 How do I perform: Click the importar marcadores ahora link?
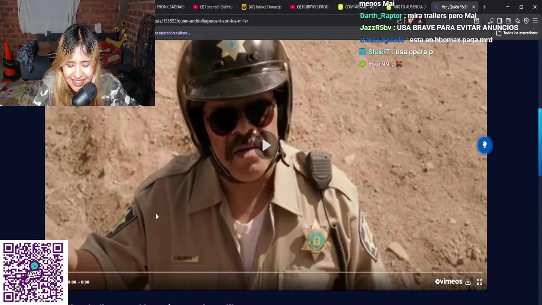point(172,33)
